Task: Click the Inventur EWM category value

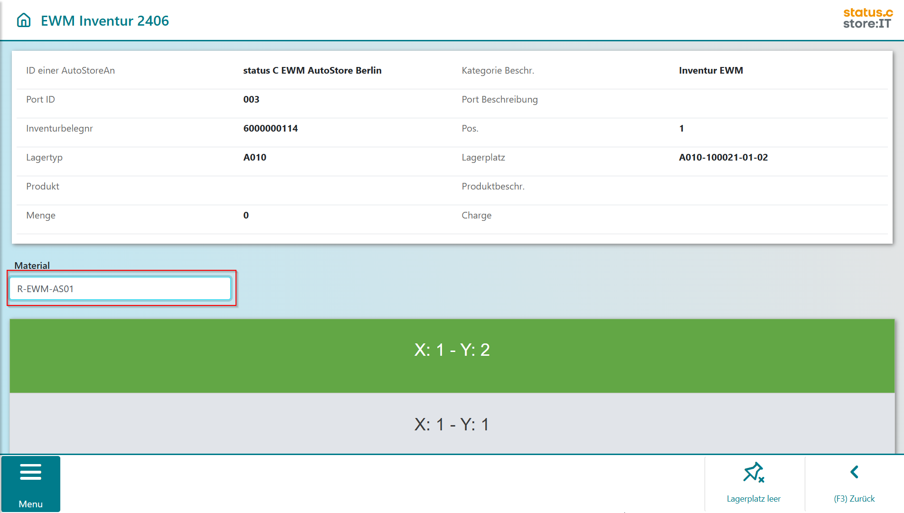Action: (x=711, y=70)
